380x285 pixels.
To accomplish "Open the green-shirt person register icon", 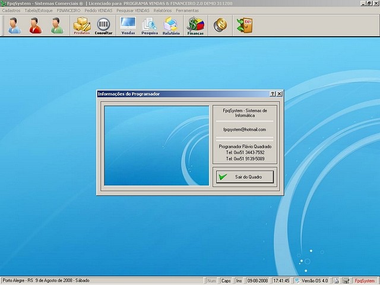I will (x=57, y=26).
